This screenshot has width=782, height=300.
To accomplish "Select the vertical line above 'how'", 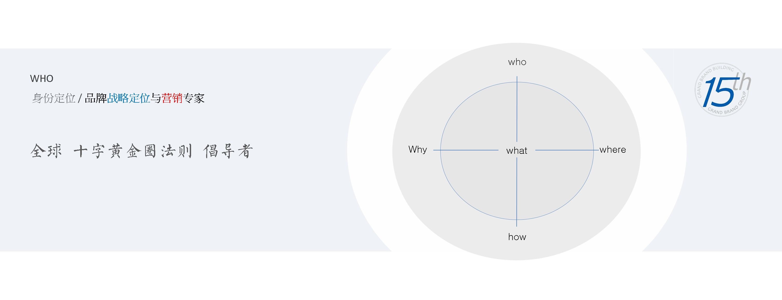I will point(517,192).
